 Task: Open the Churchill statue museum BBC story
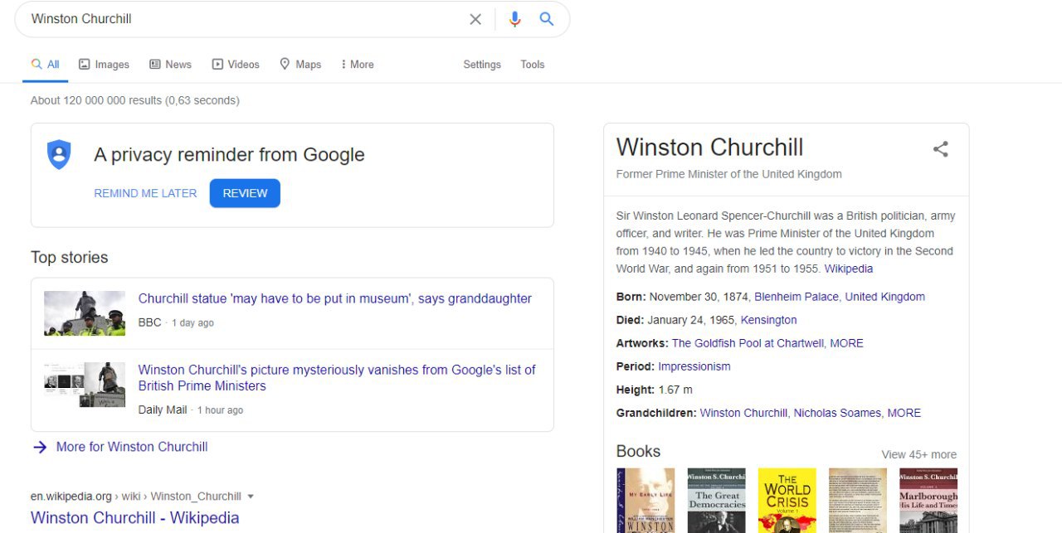335,298
